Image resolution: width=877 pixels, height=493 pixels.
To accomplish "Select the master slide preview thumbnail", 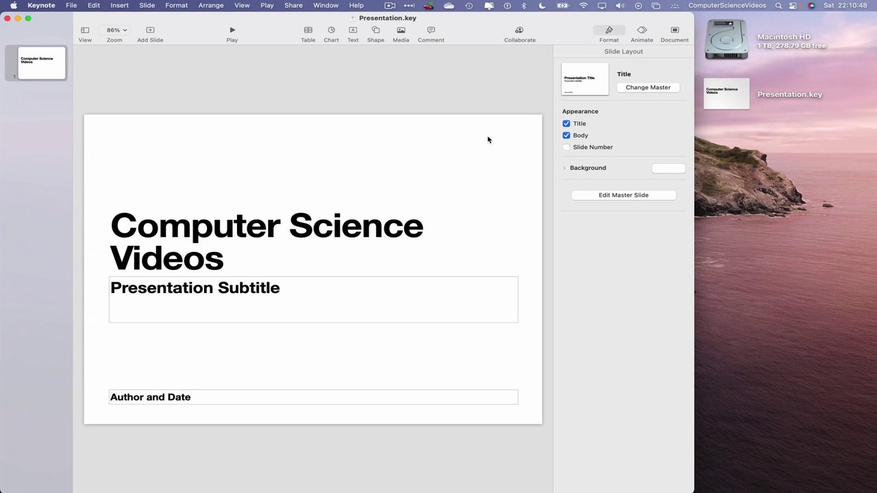I will click(x=585, y=79).
